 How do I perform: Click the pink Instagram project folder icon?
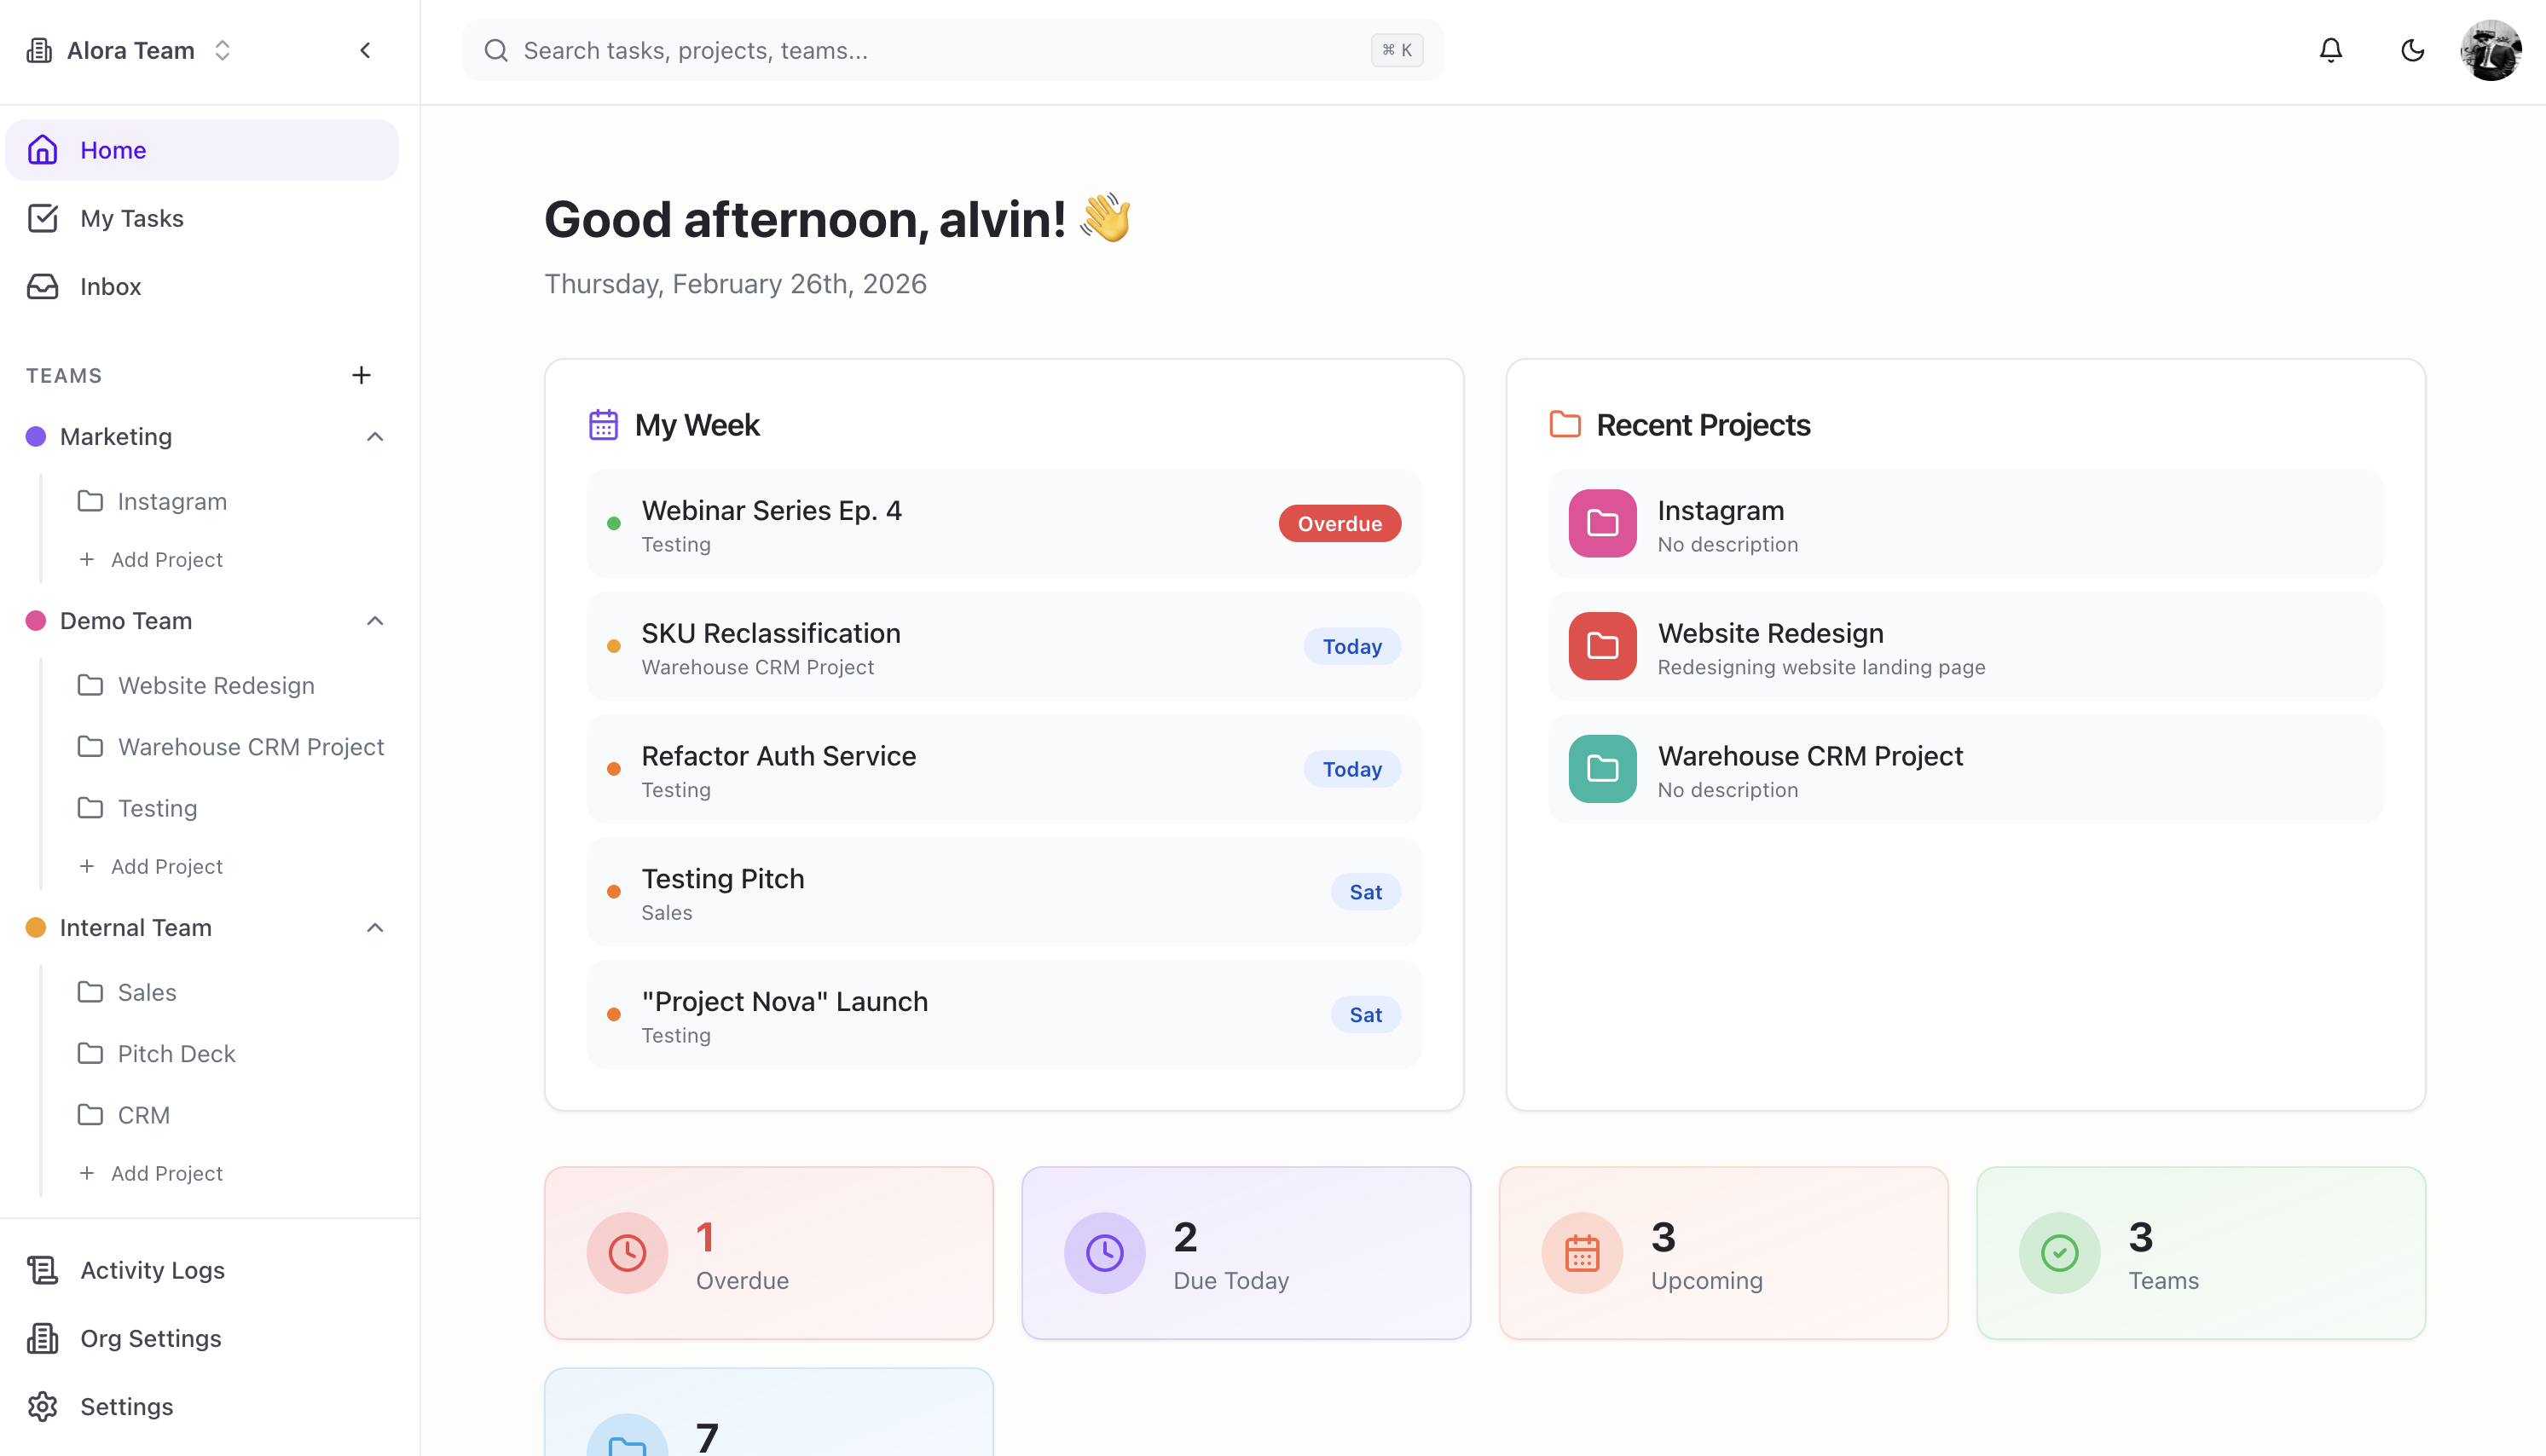(1602, 523)
